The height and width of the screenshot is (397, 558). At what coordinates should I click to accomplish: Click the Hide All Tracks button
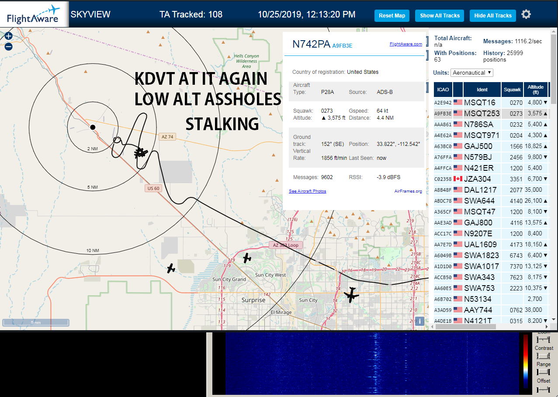pyautogui.click(x=493, y=16)
